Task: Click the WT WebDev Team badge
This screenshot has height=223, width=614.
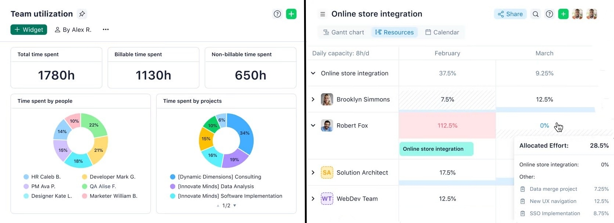Action: click(x=327, y=199)
